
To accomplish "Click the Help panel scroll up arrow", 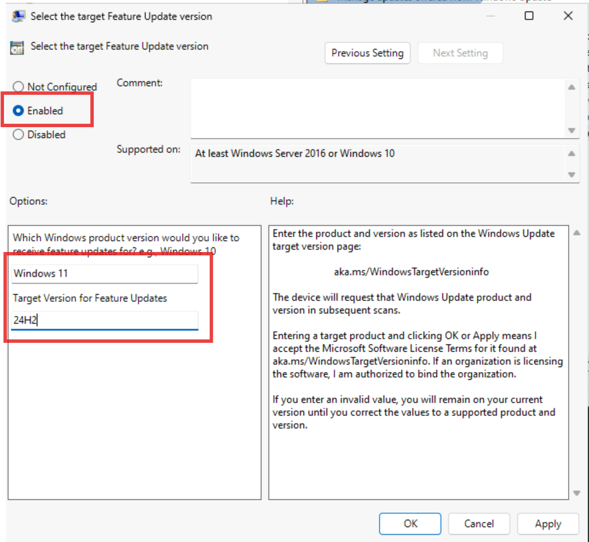I will (x=575, y=232).
